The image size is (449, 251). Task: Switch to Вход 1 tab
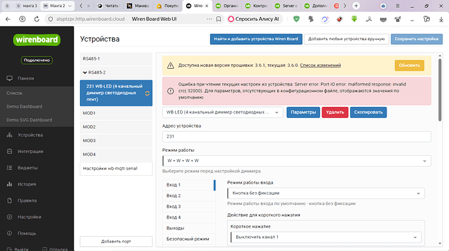189,185
